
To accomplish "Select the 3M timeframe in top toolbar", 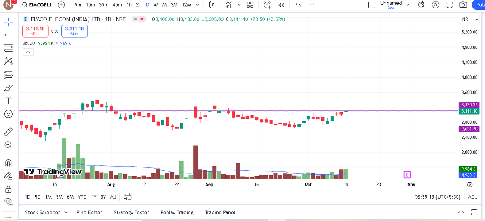I will point(174,5).
